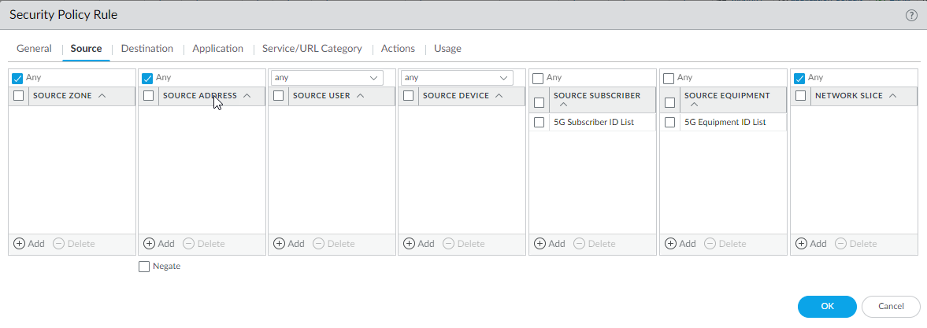Select the 5G Equipment ID List entry
This screenshot has height=328, width=927.
pyautogui.click(x=725, y=123)
